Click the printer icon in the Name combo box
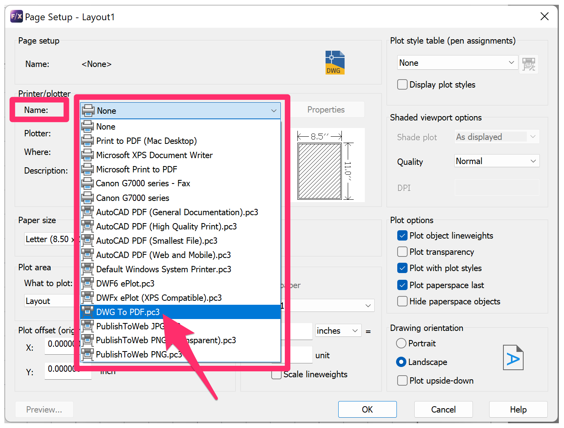Image resolution: width=564 pixels, height=428 pixels. coord(88,111)
